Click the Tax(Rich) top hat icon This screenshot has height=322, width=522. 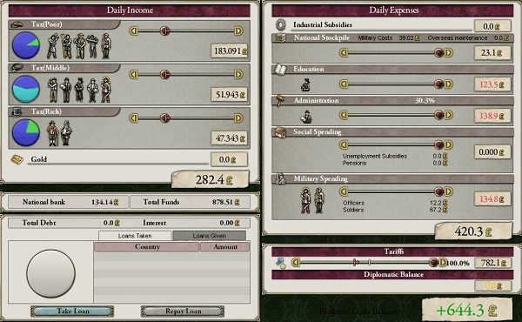17,112
